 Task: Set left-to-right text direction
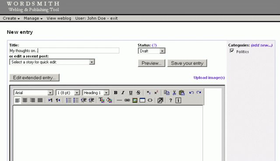(x=50, y=100)
